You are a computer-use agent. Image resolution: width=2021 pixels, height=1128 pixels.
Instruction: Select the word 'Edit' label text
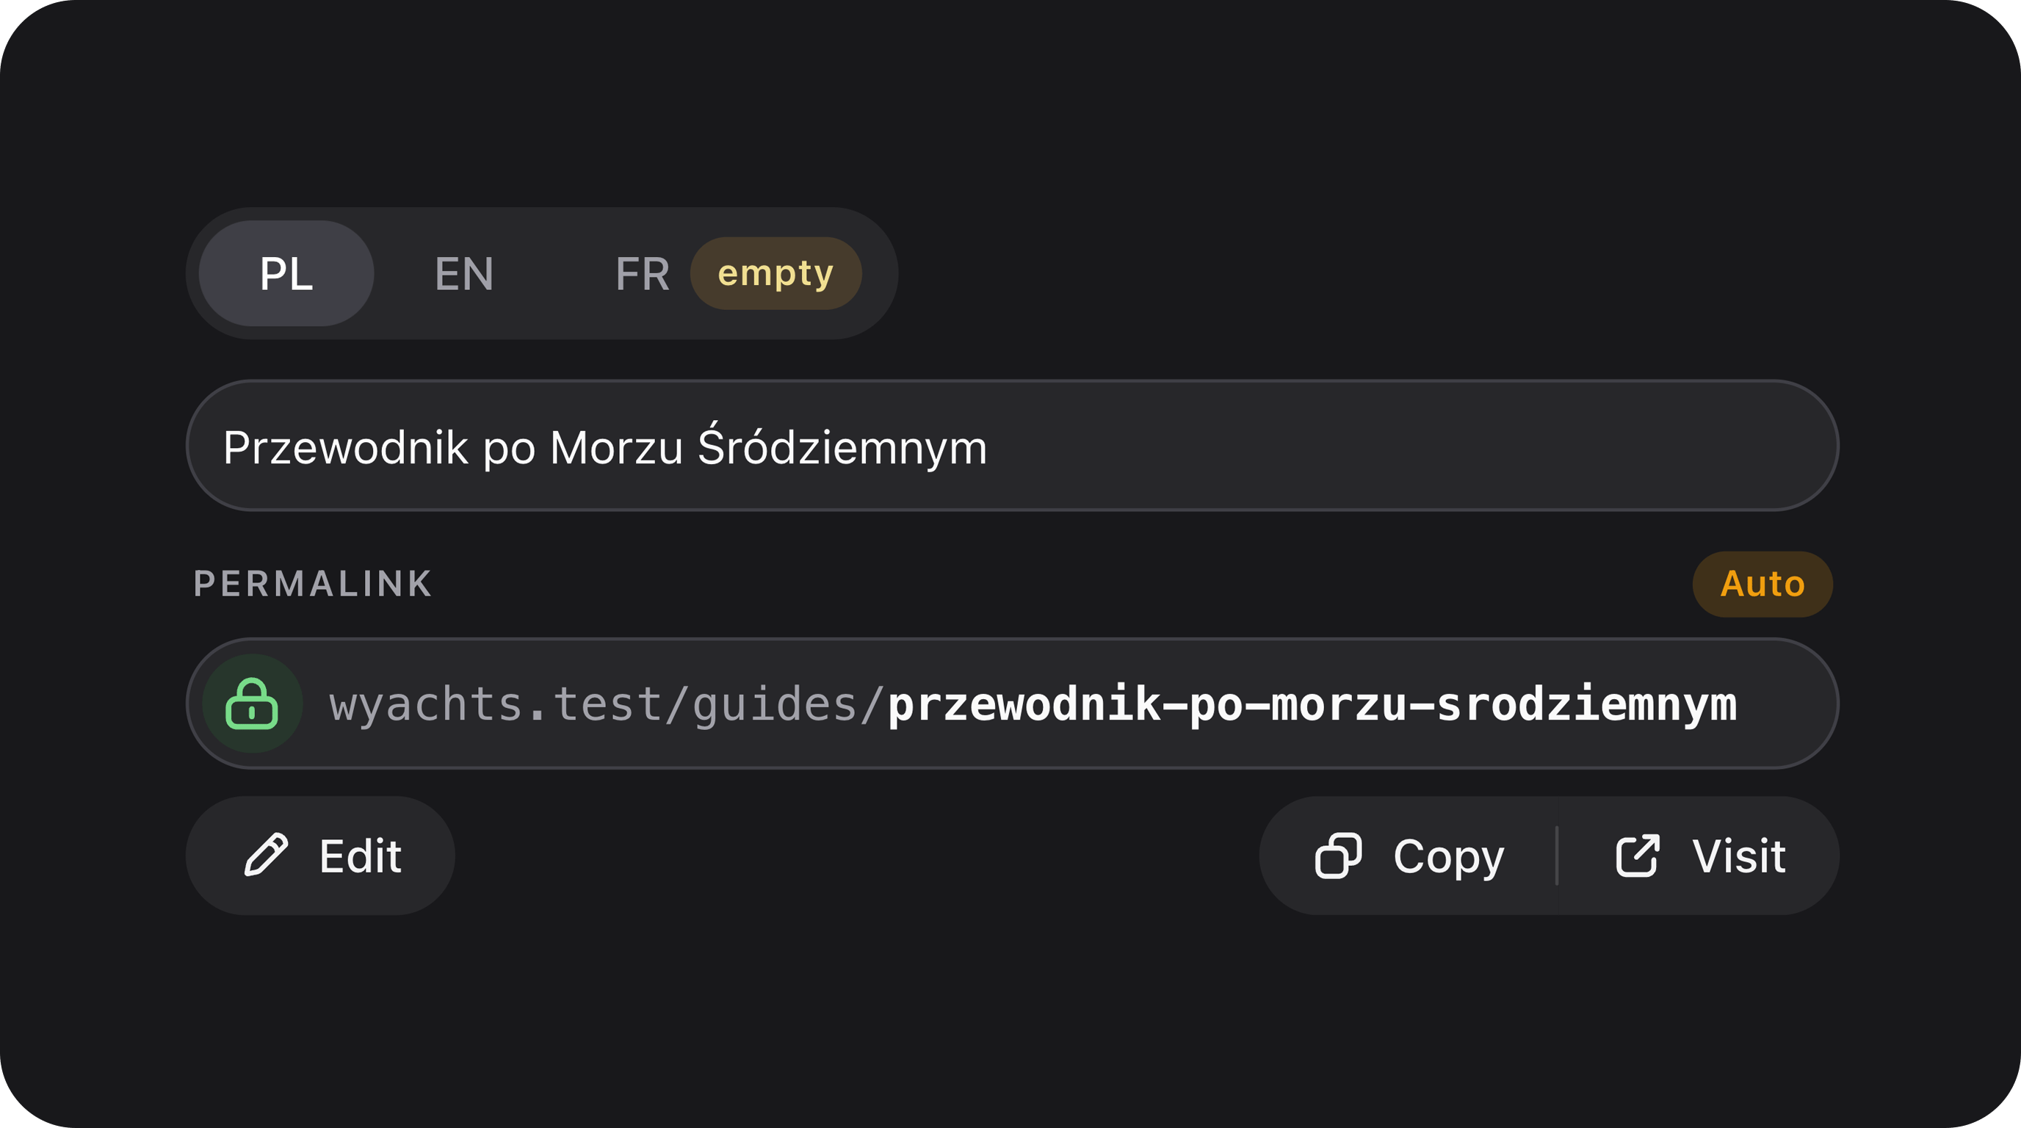click(360, 856)
